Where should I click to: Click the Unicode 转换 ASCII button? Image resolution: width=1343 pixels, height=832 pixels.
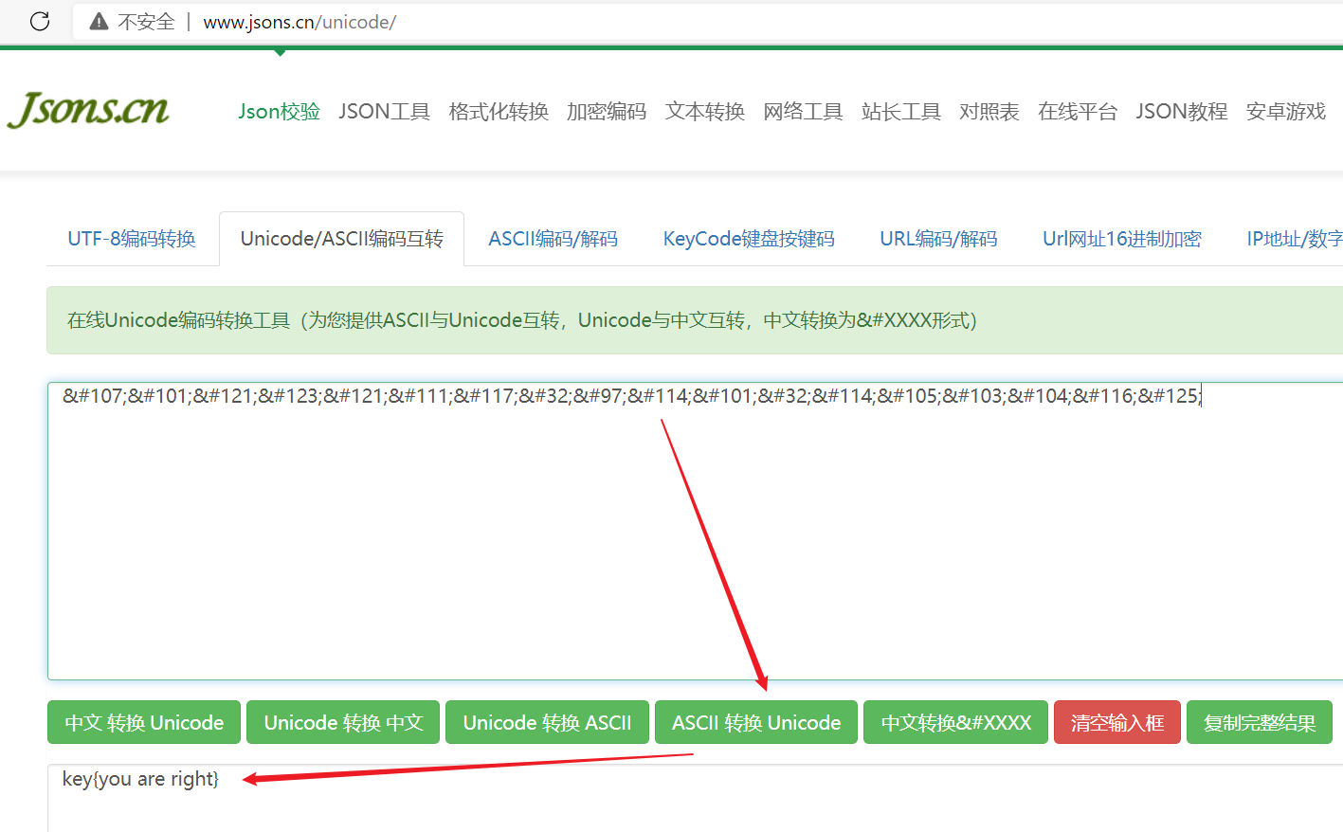(547, 721)
